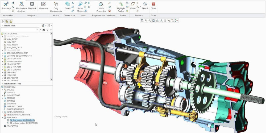The width and height of the screenshot is (266, 133).
Task: Click the red Close ribbon button
Action: pos(153,6)
